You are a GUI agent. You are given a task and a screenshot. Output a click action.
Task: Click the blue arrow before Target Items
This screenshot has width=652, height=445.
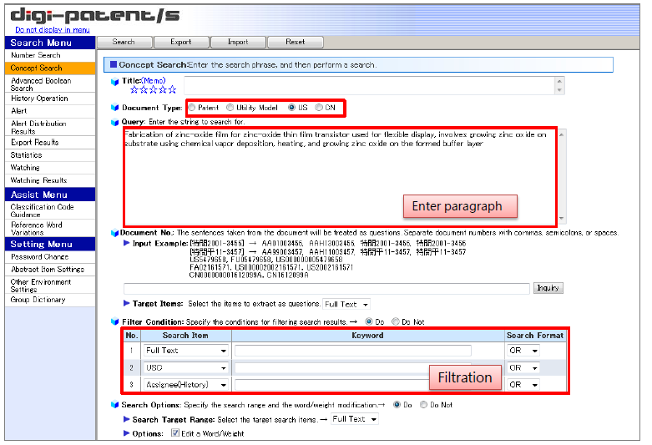(126, 303)
